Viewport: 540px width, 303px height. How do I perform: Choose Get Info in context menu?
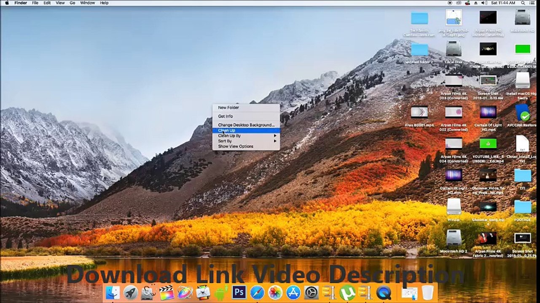point(246,116)
